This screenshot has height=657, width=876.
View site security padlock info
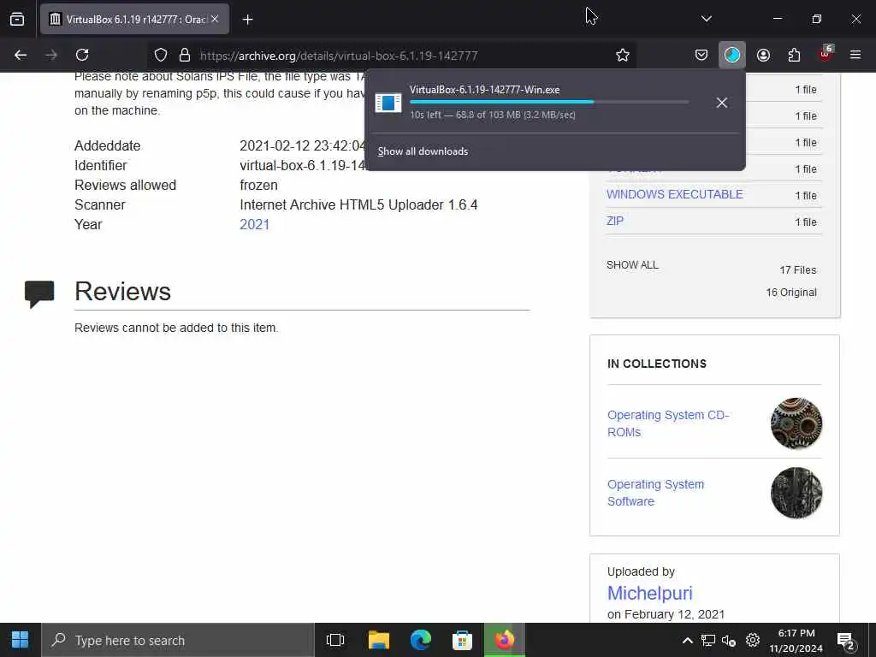coord(185,55)
